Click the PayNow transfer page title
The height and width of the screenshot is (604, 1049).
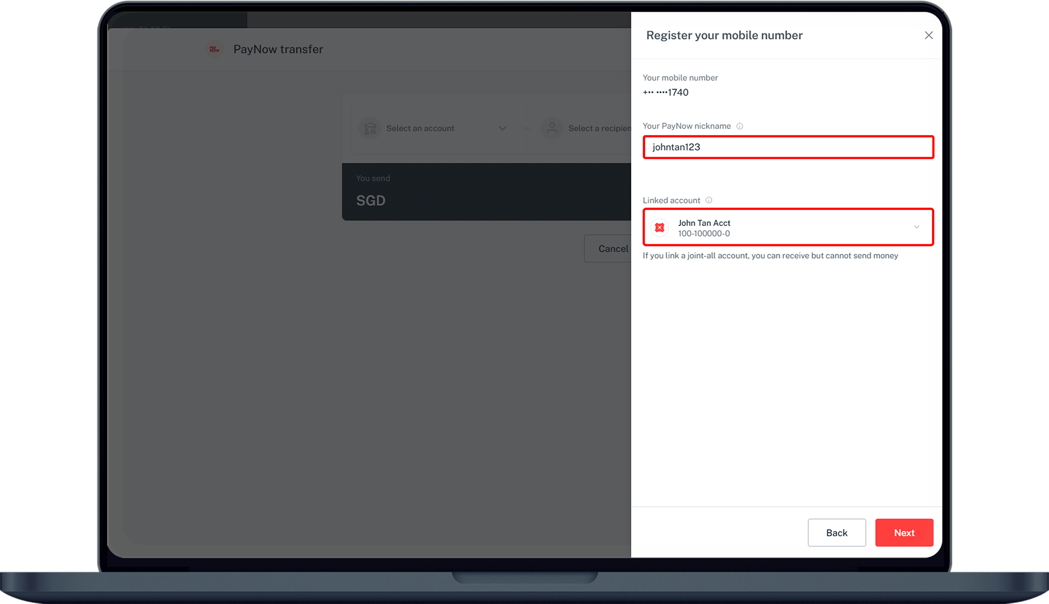(278, 49)
